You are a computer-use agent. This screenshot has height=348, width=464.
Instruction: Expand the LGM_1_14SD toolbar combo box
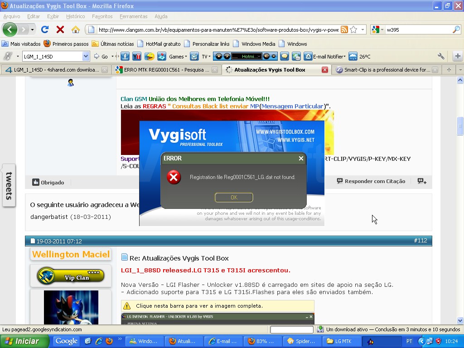(x=86, y=56)
